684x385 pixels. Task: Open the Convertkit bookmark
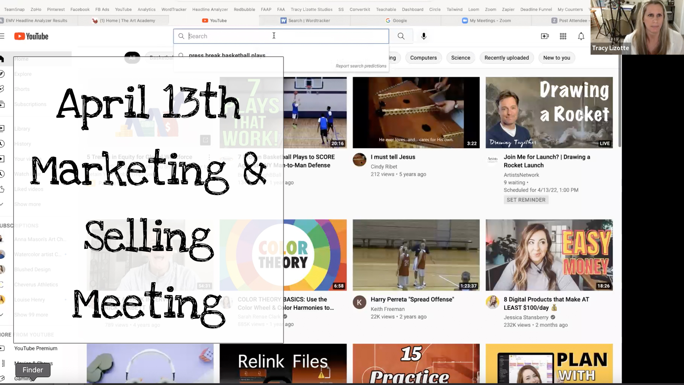click(360, 9)
